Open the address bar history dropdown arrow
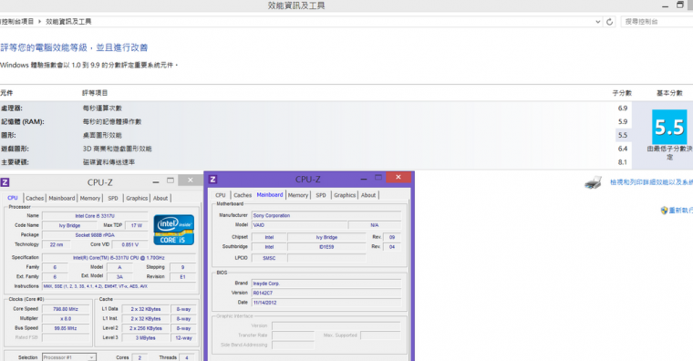The width and height of the screenshot is (693, 361). 597,22
